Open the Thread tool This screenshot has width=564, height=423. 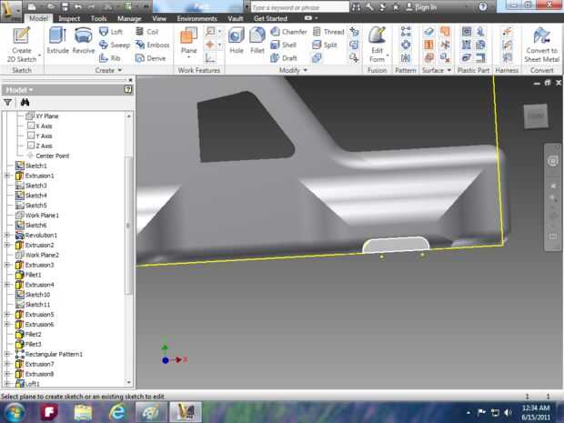click(x=328, y=32)
